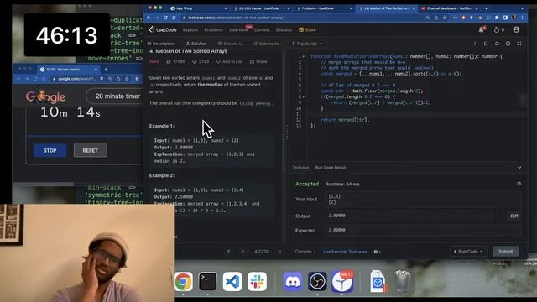537x302 pixels.
Task: Bookmark this page with the star icon
Action: (x=445, y=18)
